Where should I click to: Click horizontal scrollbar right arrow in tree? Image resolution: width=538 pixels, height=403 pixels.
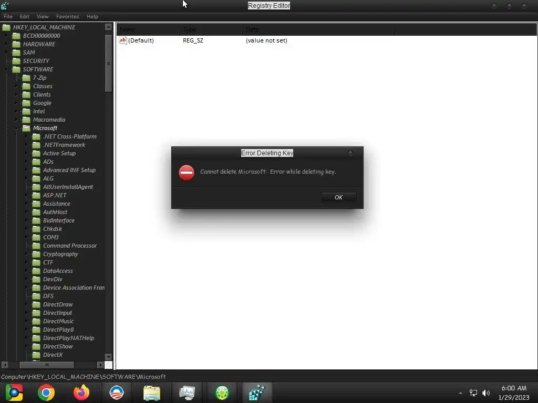100,365
